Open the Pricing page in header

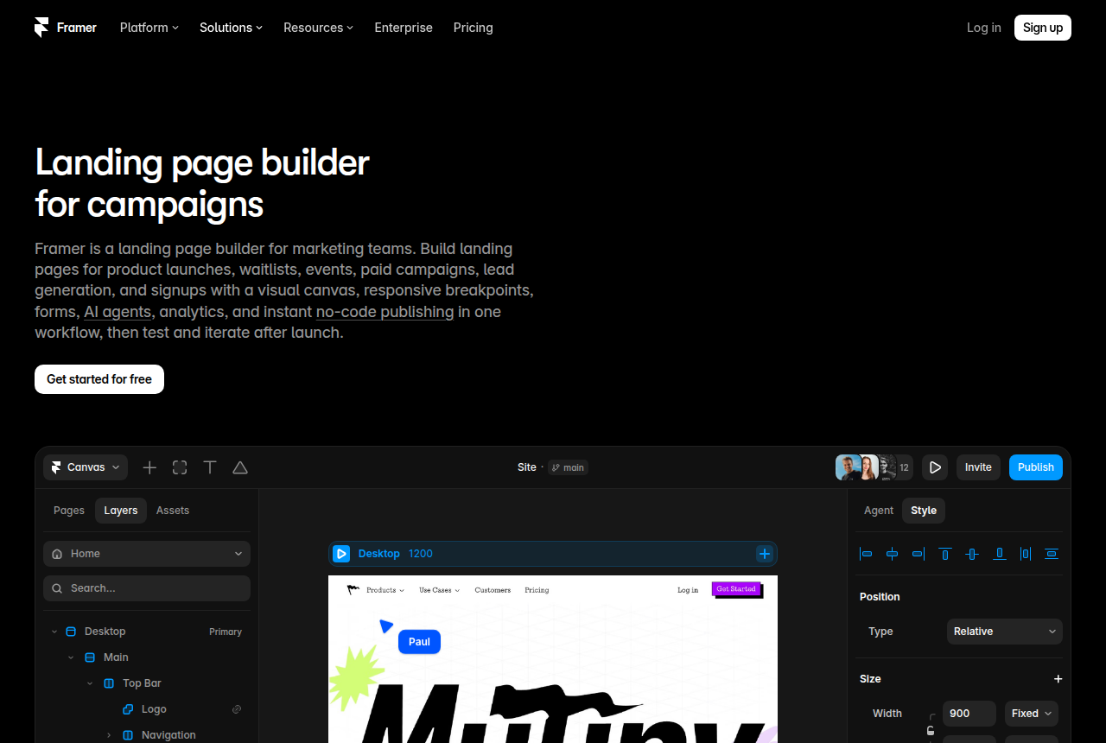(x=474, y=28)
